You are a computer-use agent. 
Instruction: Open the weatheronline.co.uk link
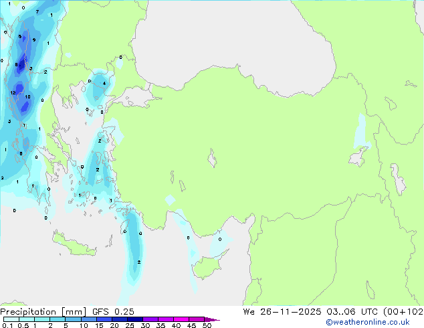pos(368,322)
